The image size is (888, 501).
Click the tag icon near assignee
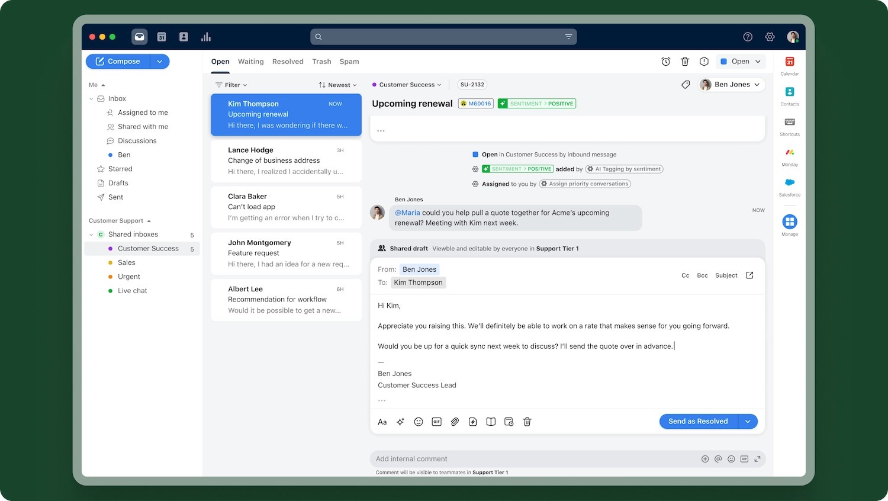[686, 85]
